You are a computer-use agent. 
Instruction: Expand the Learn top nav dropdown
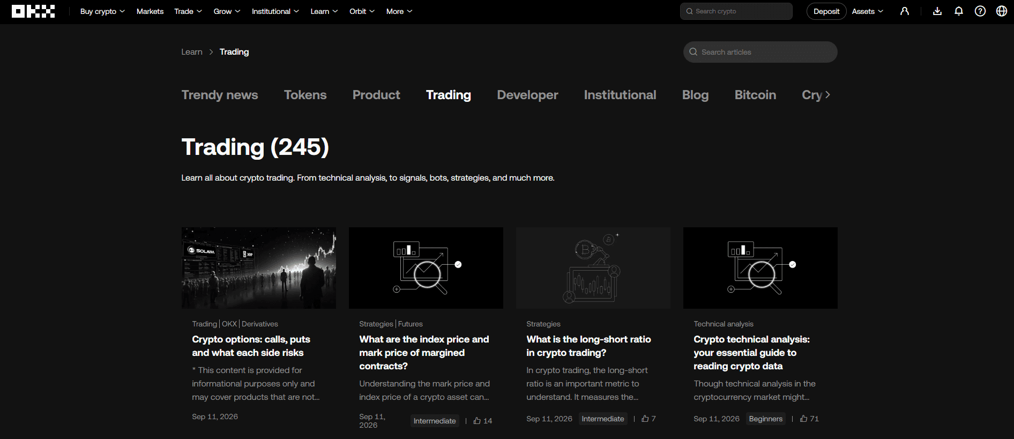pyautogui.click(x=324, y=11)
